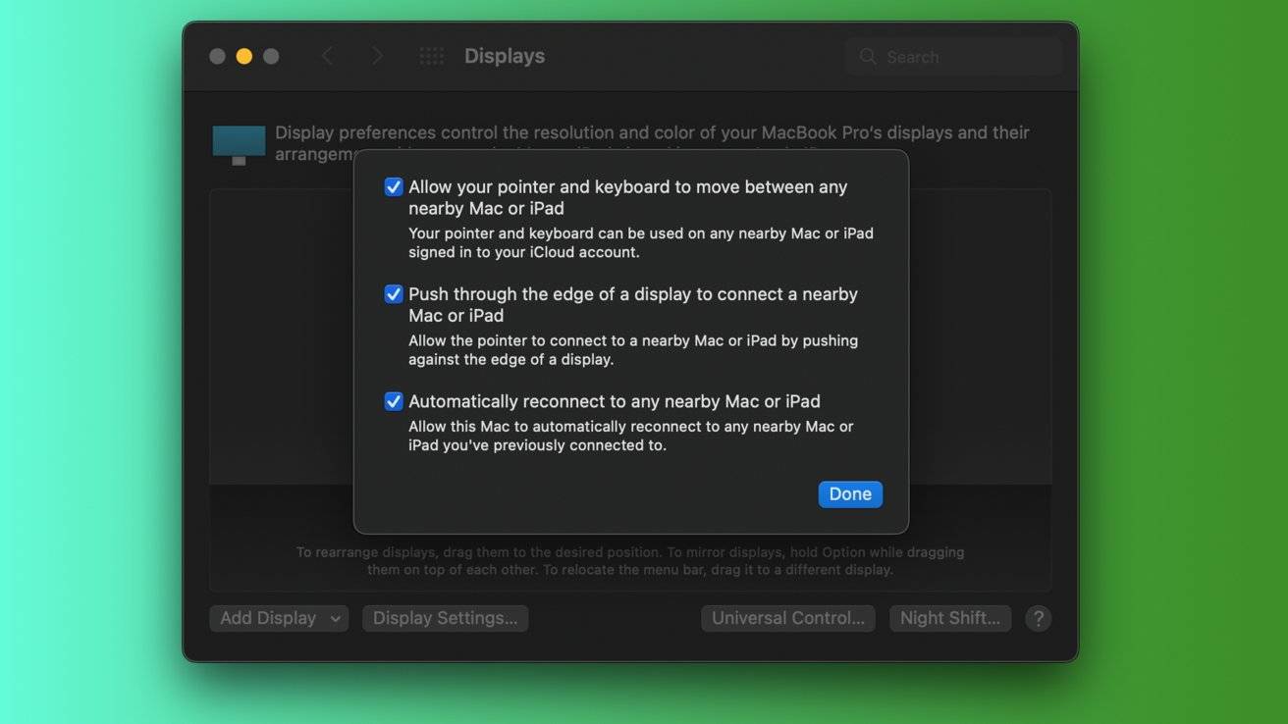
Task: Open the Universal Control… options
Action: (787, 618)
